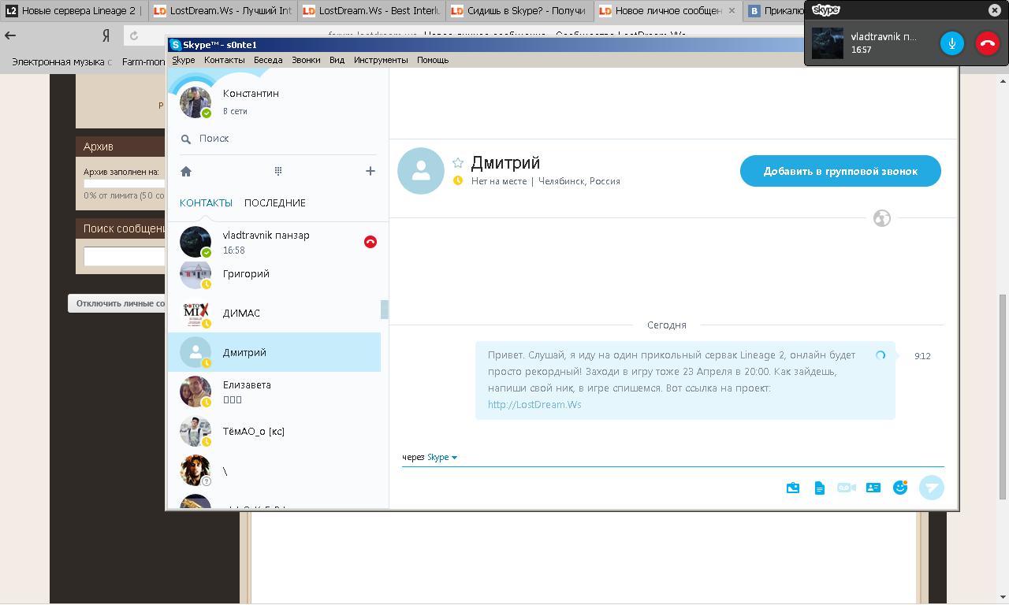Open the Электронная музыка bookmark
Screen dimensions: 1009x605
point(61,61)
